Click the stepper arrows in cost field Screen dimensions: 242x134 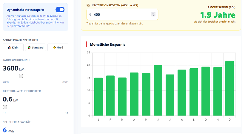point(153,14)
